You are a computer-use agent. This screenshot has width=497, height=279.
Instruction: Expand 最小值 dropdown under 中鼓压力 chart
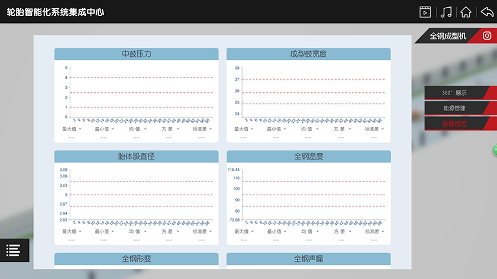(104, 129)
